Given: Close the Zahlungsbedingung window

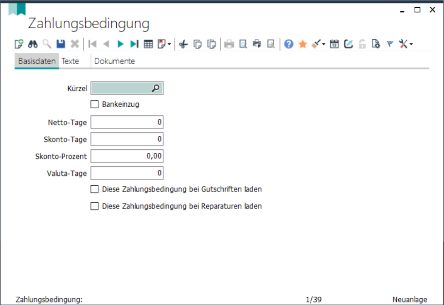Looking at the screenshot, I should pos(432,10).
